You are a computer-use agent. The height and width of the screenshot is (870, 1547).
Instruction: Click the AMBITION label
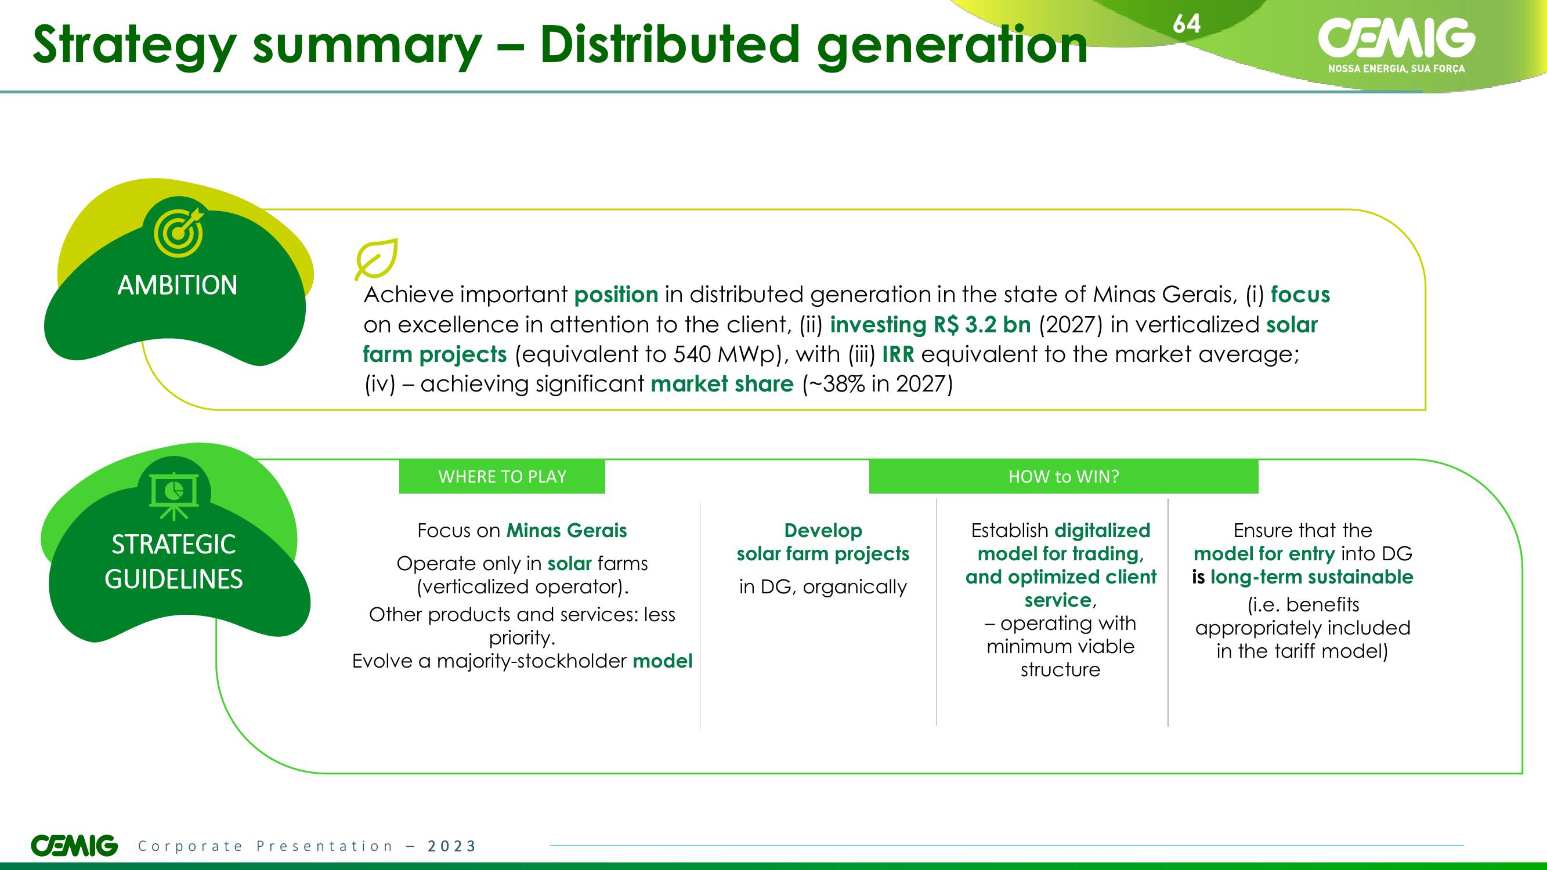click(177, 285)
